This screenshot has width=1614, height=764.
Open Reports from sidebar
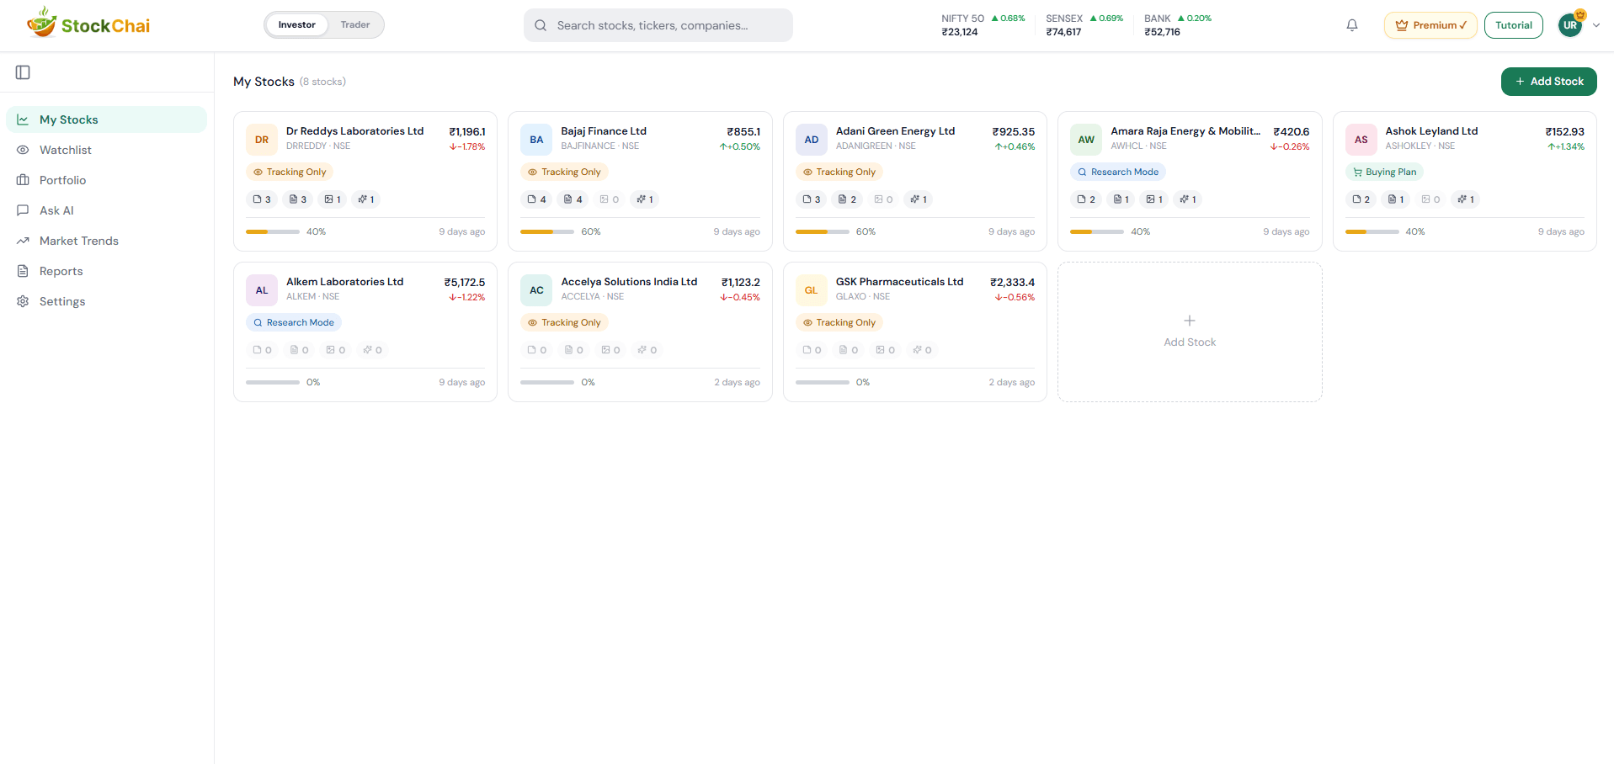click(106, 271)
